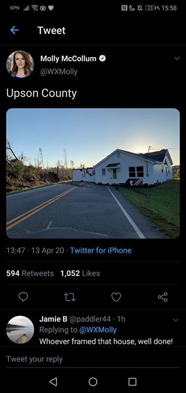Tap Jamie B username in reply
This screenshot has width=186, height=393.
click(x=53, y=319)
